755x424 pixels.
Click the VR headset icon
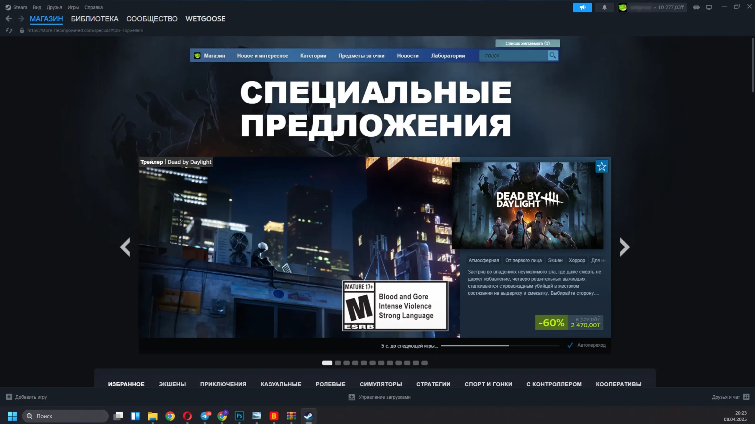click(x=696, y=7)
